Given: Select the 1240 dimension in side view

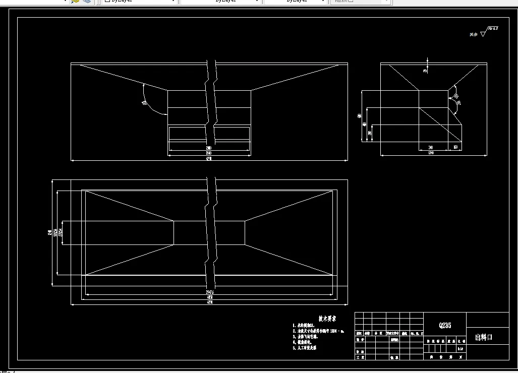Looking at the screenshot, I should tap(431, 153).
